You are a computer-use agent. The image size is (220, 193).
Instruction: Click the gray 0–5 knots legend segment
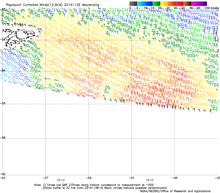pos(133,4)
